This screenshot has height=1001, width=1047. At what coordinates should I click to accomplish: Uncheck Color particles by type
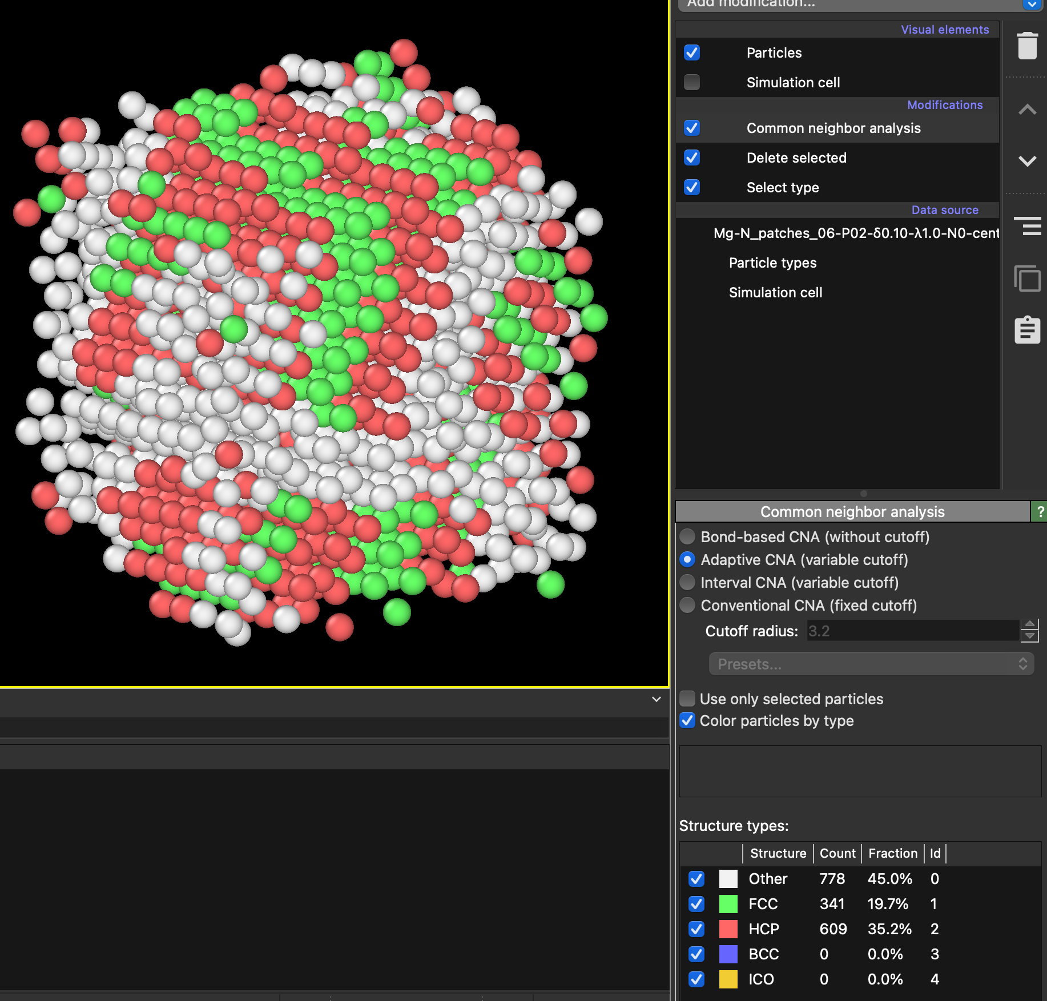coord(687,721)
